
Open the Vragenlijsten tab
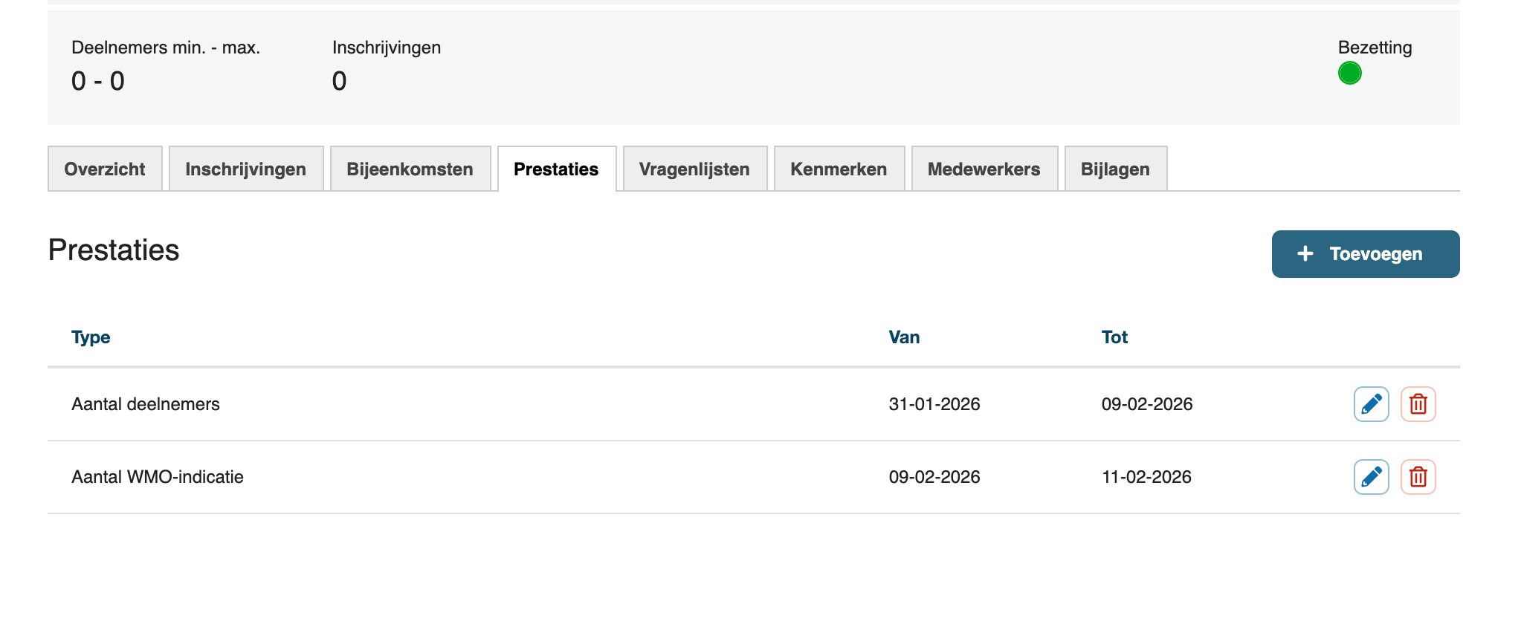(x=694, y=169)
